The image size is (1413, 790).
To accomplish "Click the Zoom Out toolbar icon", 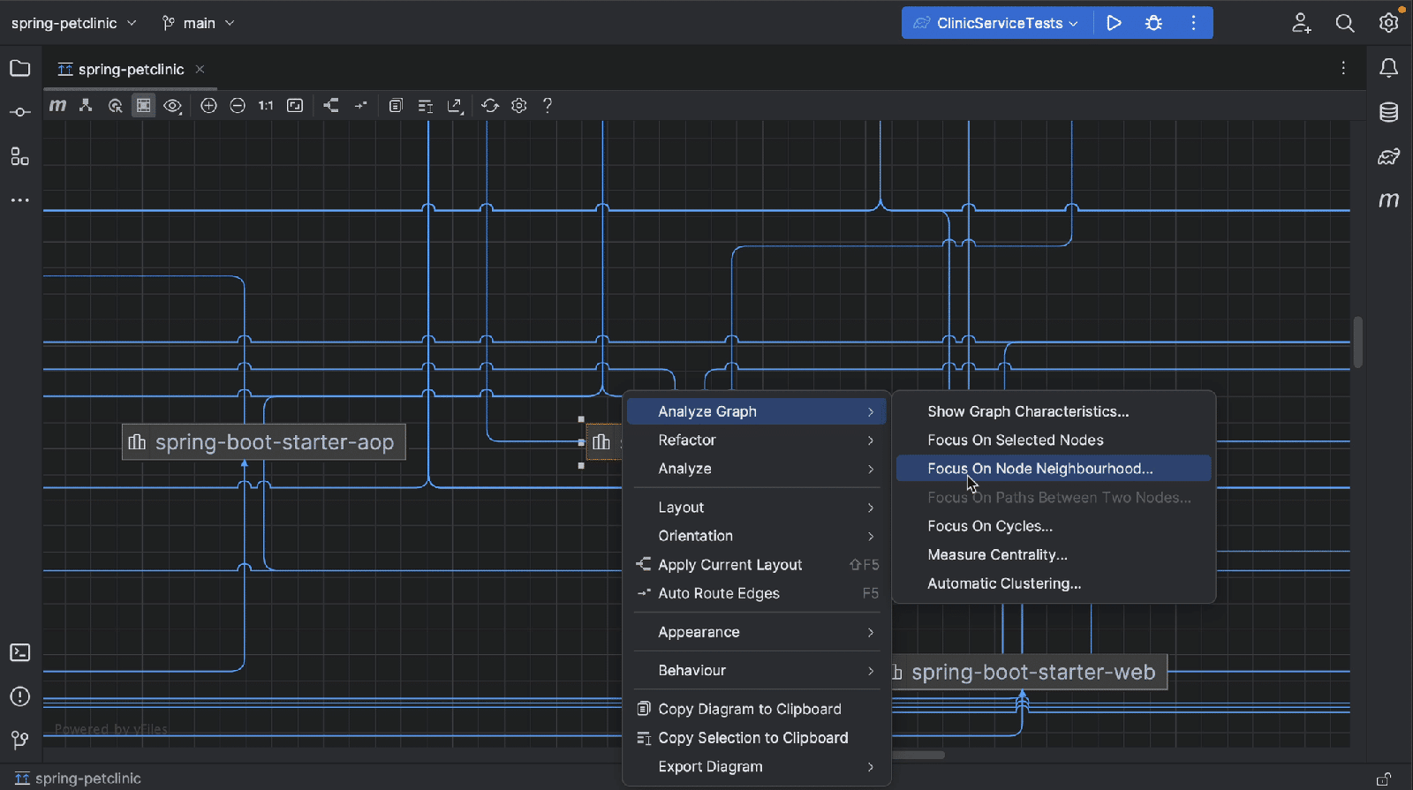I will [238, 106].
